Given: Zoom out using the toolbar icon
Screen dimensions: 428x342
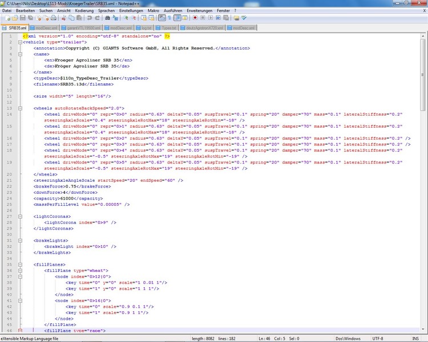Looking at the screenshot, I should [134, 18].
